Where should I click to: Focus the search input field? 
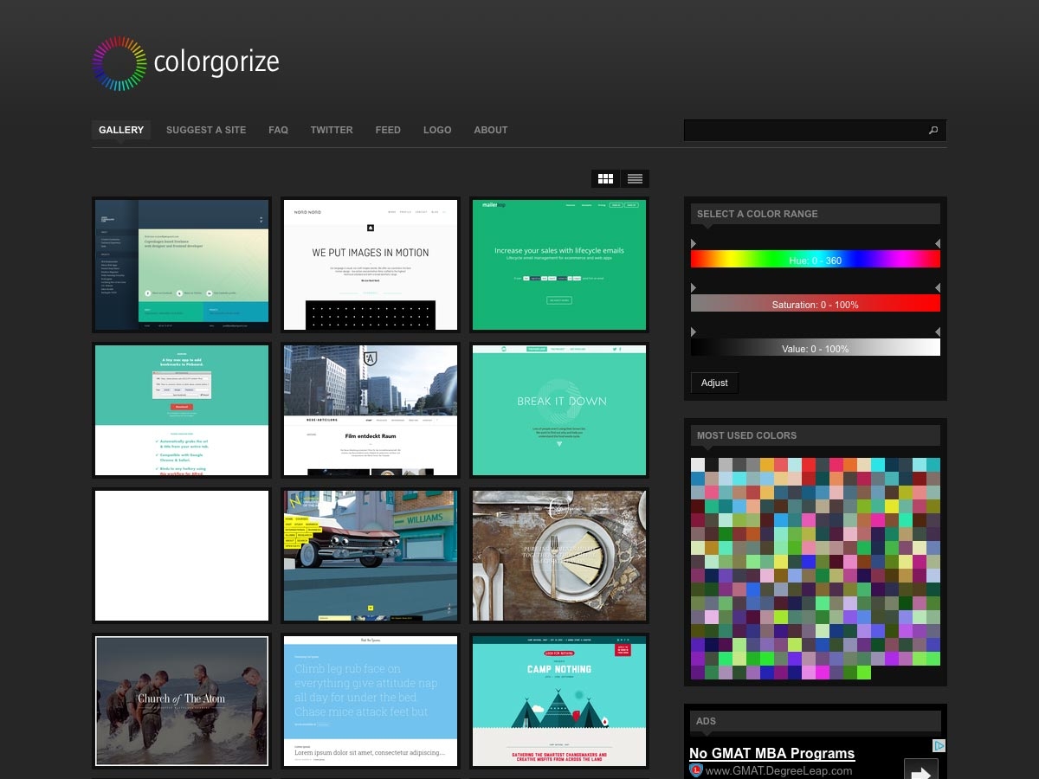click(804, 130)
